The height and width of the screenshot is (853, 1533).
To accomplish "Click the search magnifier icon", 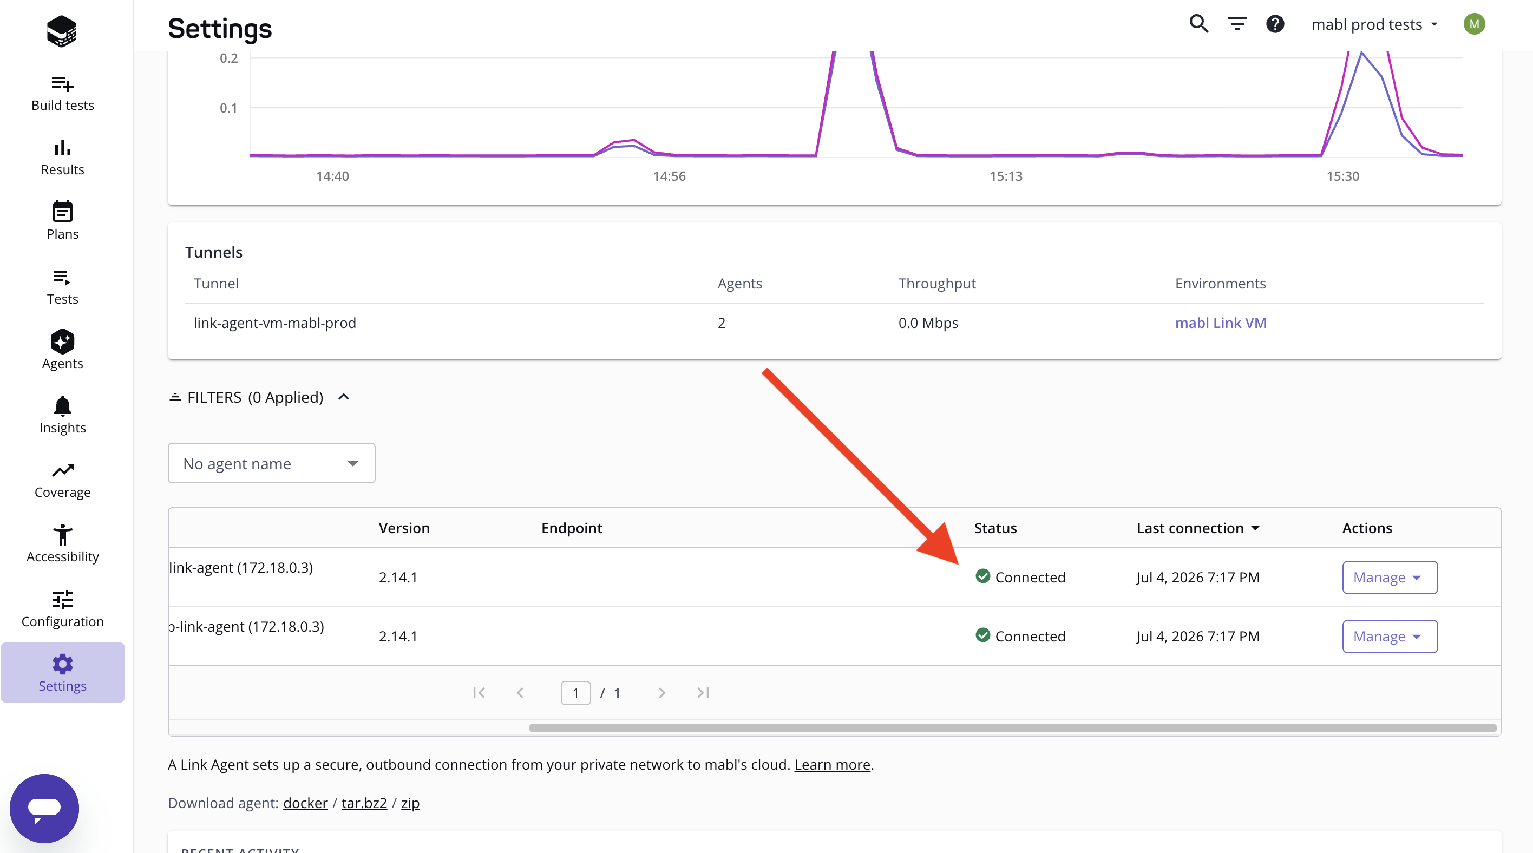I will tap(1198, 24).
